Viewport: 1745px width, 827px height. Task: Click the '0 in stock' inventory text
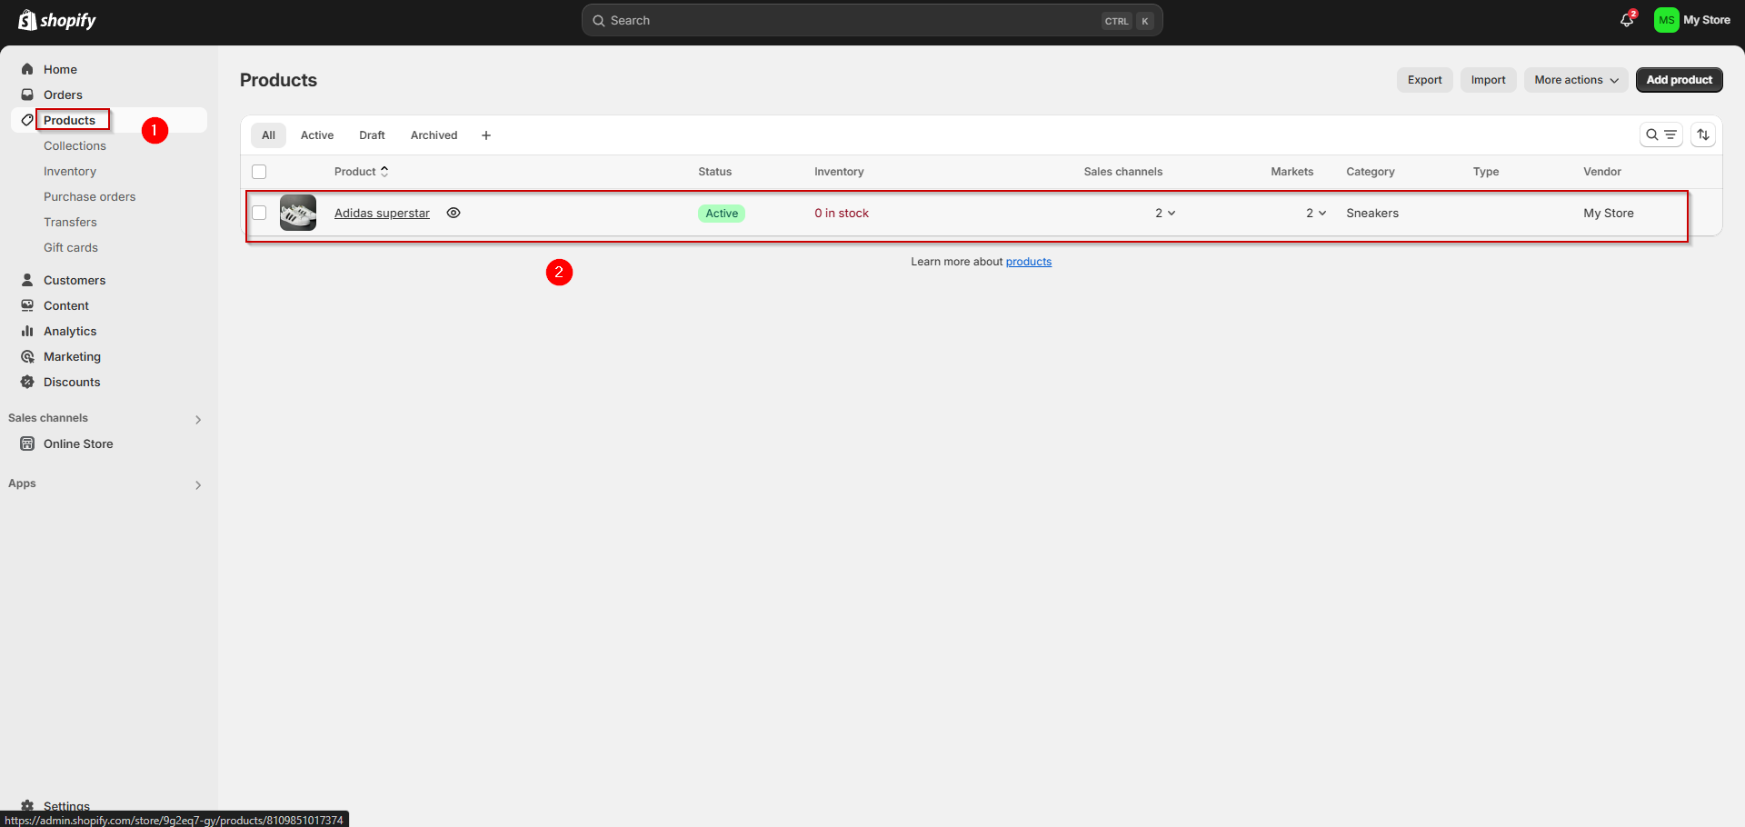tap(842, 213)
